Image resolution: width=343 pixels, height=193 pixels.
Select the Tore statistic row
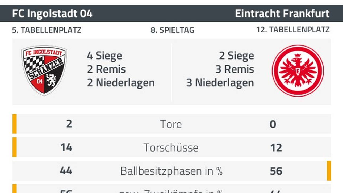pos(171,124)
